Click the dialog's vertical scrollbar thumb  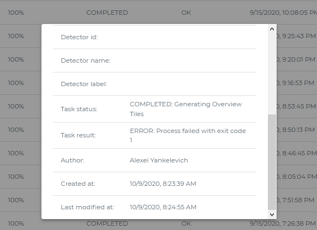coord(272,162)
